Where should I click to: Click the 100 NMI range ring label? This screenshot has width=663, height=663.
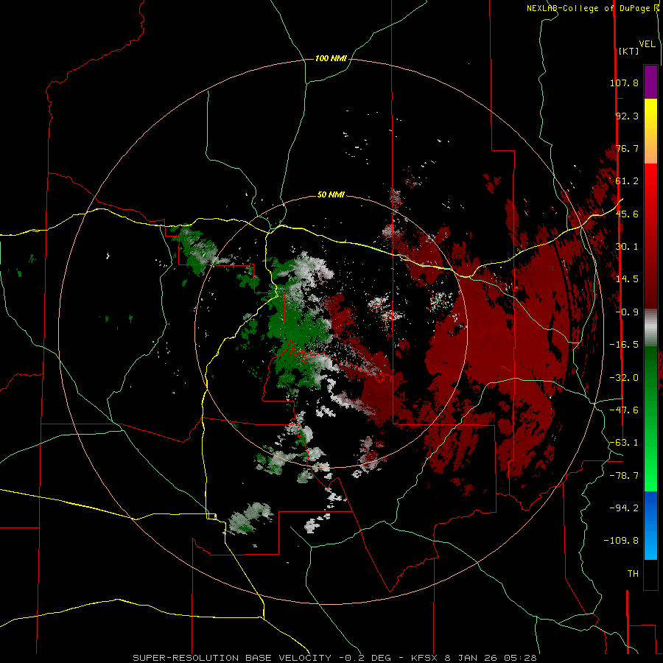[331, 58]
